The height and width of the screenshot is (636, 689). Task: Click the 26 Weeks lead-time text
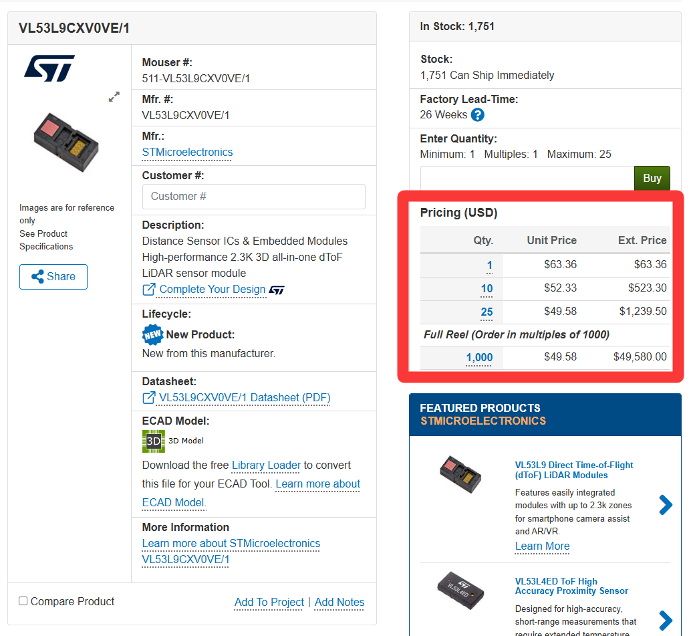click(x=443, y=115)
